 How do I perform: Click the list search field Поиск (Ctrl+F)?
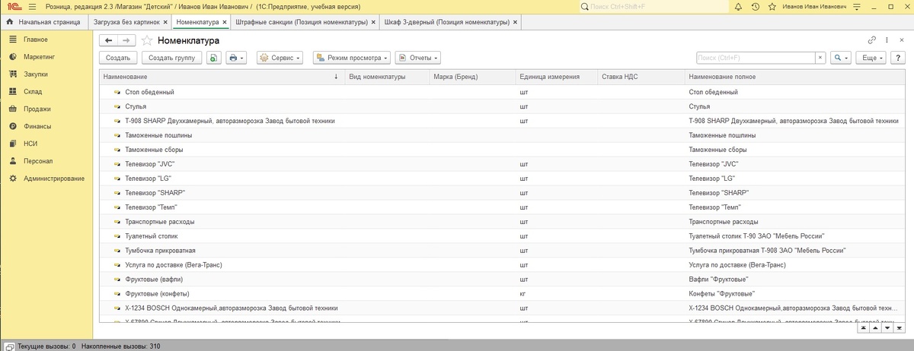756,58
